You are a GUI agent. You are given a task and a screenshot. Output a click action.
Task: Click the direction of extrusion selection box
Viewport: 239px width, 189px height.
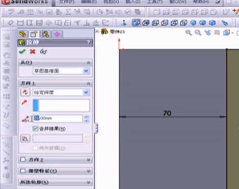(61, 105)
